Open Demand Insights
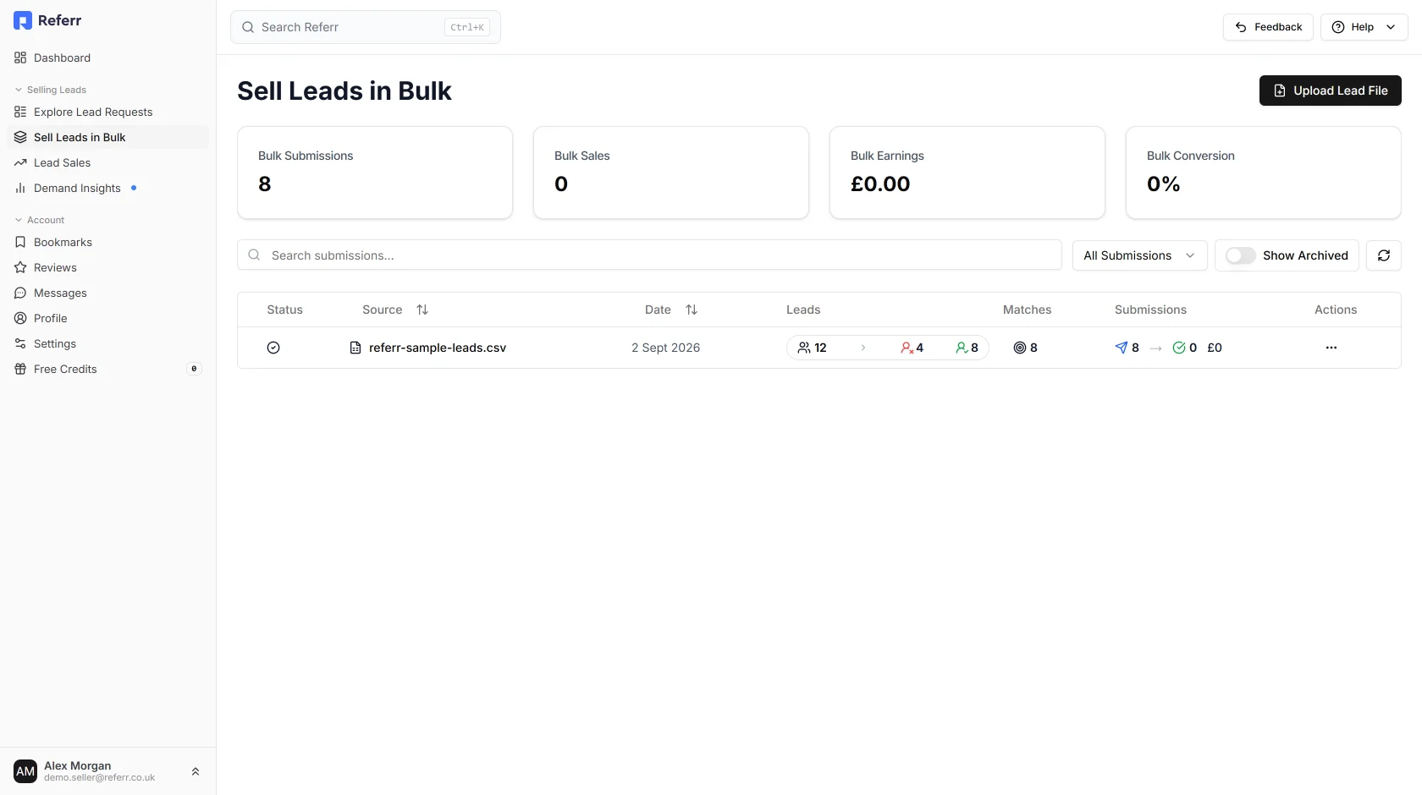The image size is (1422, 795). (x=107, y=188)
